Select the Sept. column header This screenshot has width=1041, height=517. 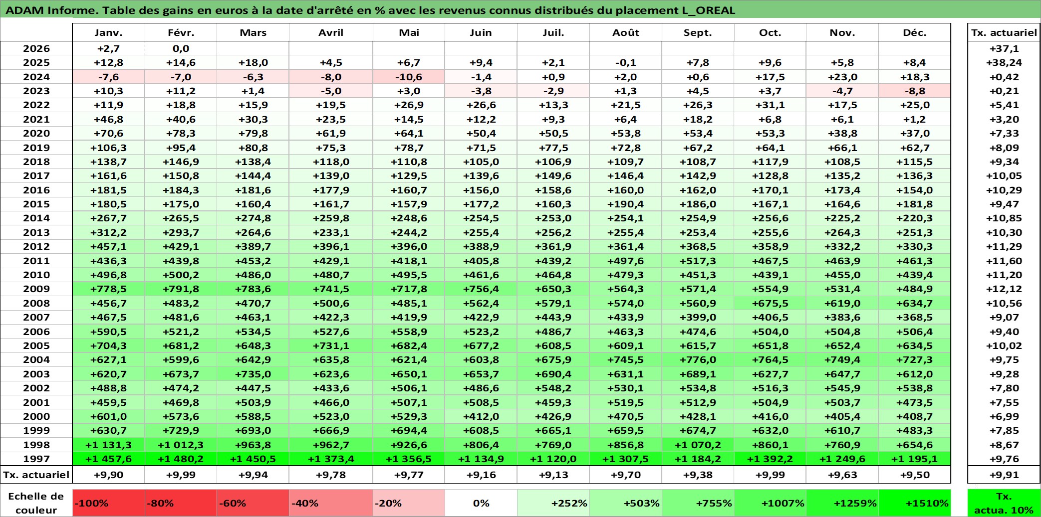click(698, 32)
